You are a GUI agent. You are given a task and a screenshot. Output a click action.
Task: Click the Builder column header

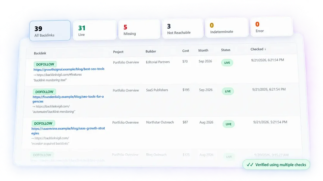[151, 51]
